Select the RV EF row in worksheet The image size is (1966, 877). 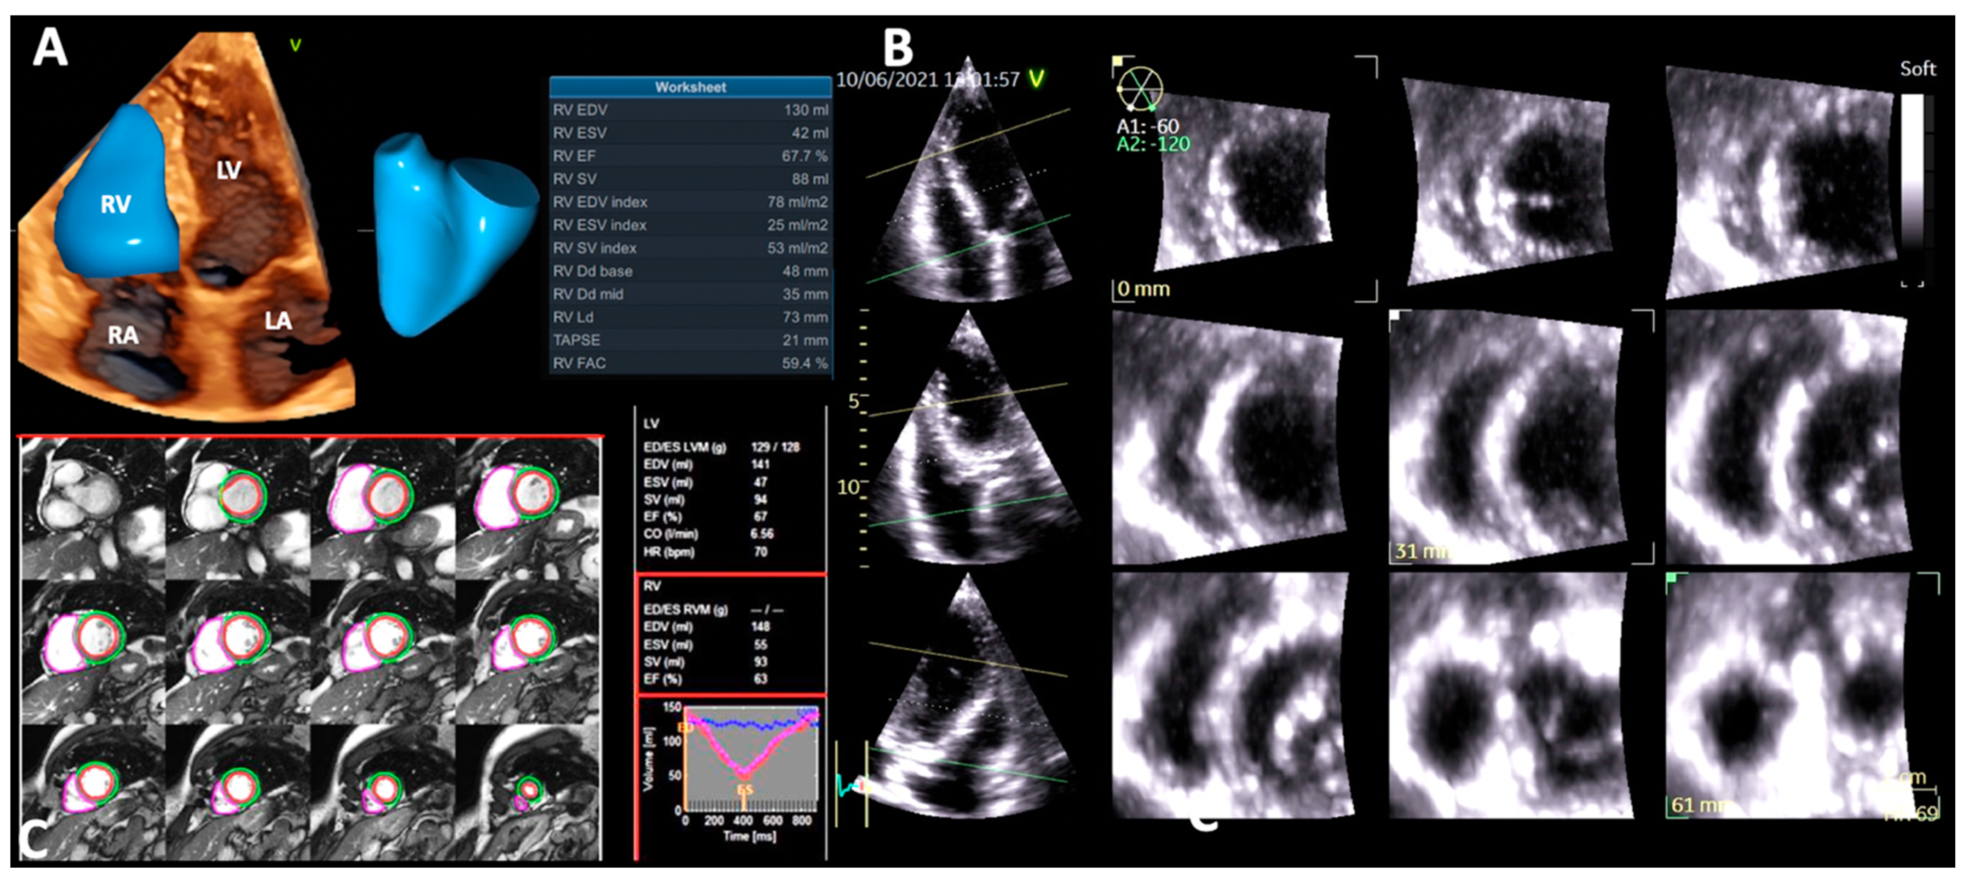(x=690, y=156)
